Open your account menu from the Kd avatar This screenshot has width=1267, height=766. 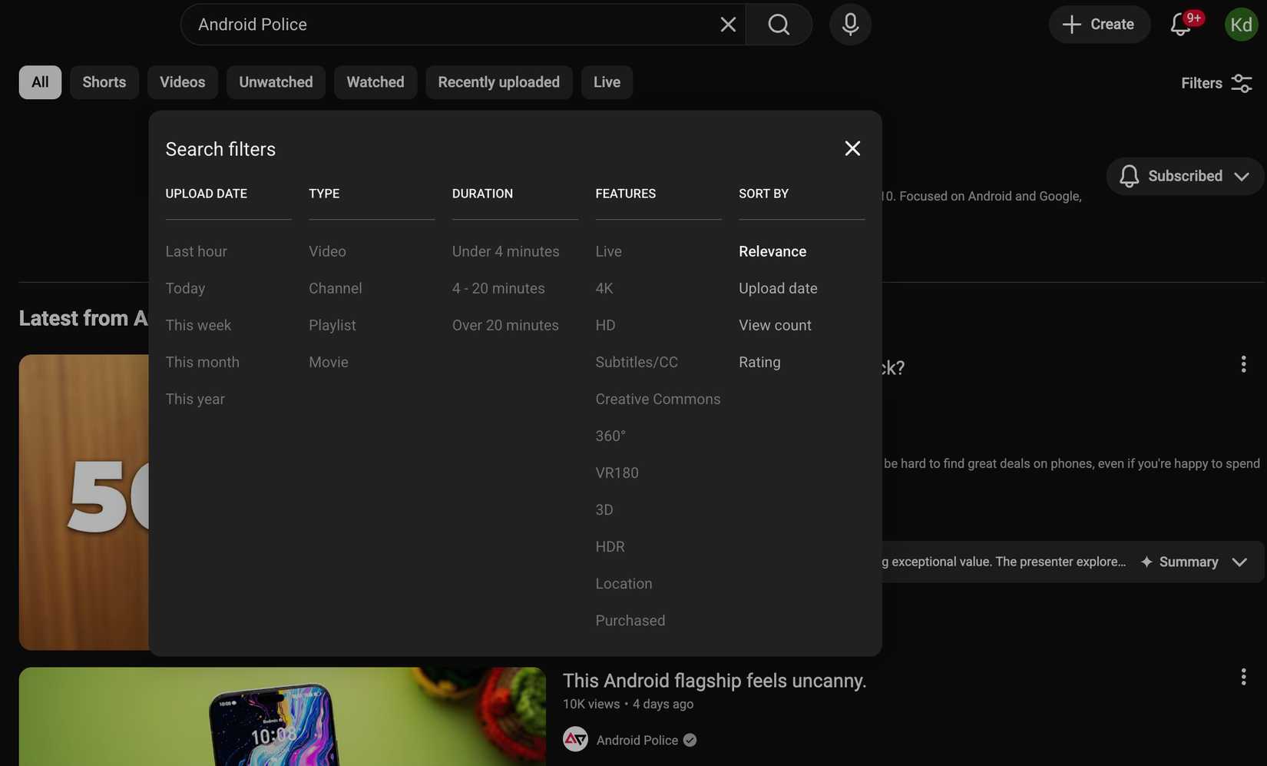(1240, 24)
